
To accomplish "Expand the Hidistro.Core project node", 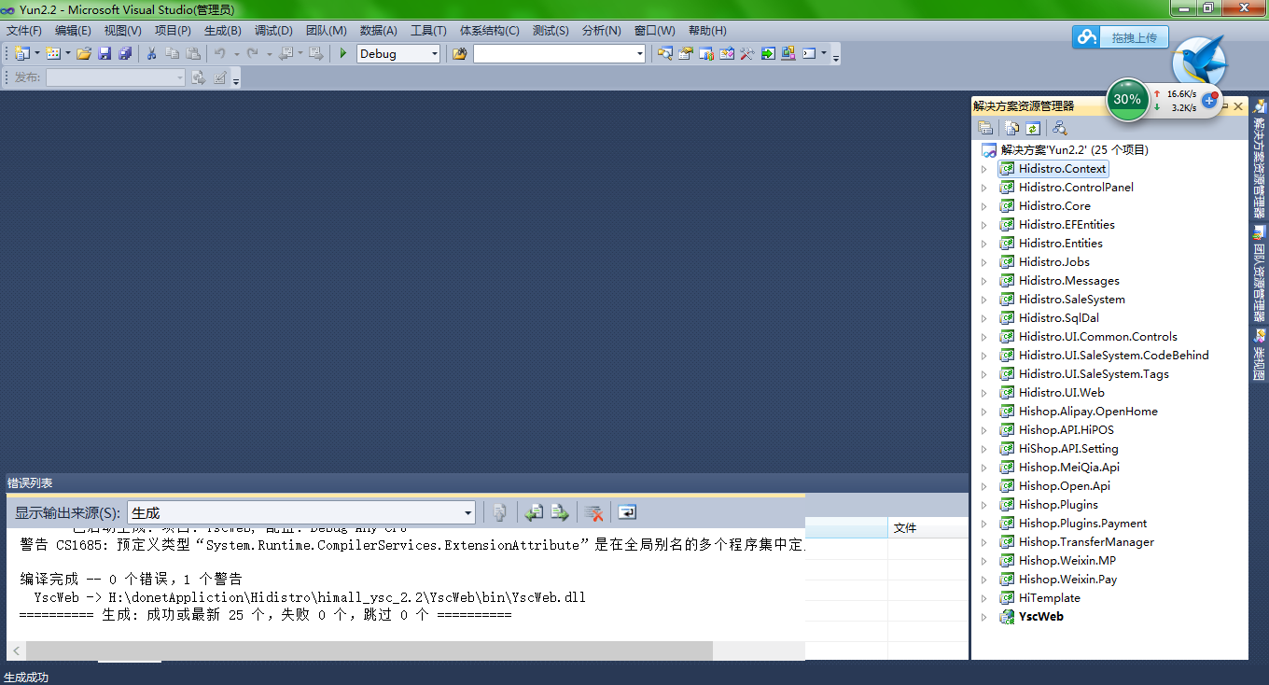I will [983, 206].
